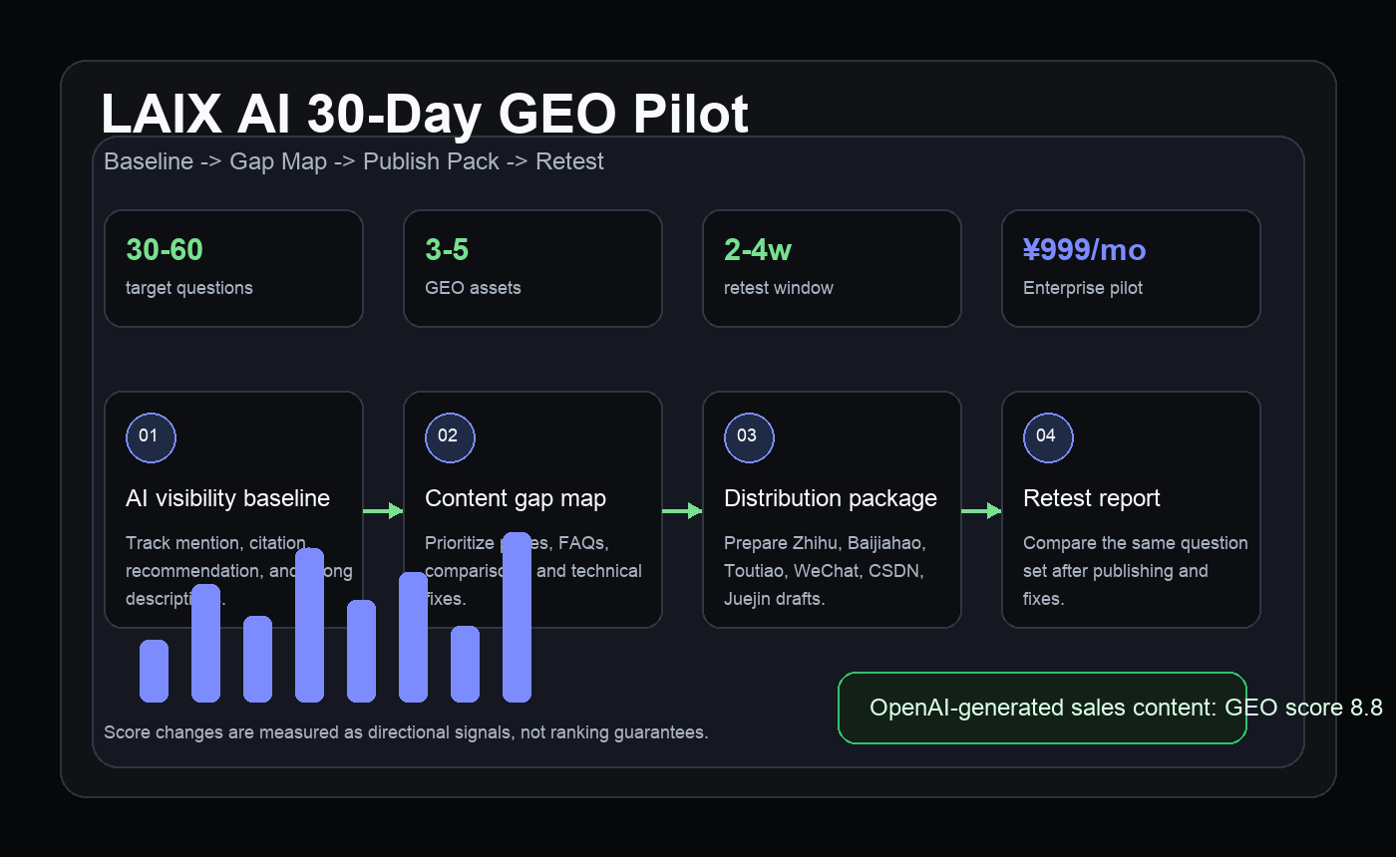The image size is (1396, 857).
Task: Click the shortest first chart bar
Action: [x=154, y=671]
